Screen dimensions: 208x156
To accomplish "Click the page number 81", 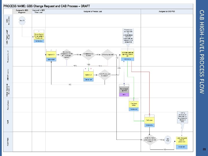I will click(204, 149).
